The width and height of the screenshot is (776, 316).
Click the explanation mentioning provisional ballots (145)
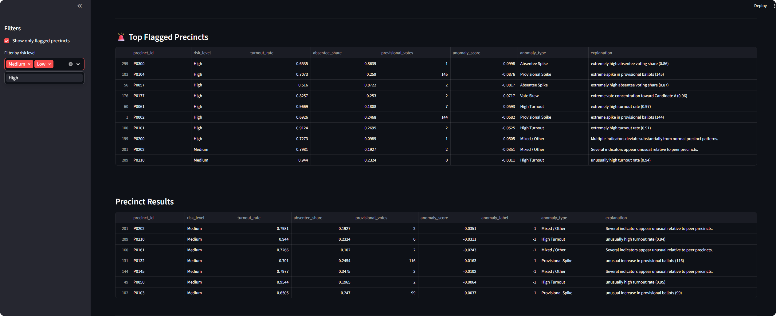672,74
